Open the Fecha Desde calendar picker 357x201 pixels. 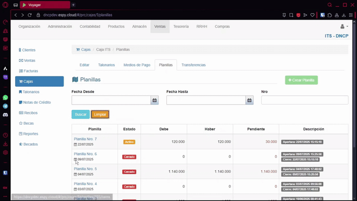pos(154,100)
